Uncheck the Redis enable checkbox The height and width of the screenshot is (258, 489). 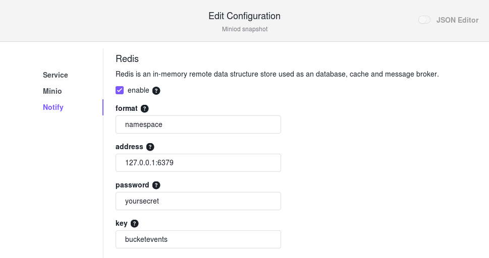tap(120, 90)
